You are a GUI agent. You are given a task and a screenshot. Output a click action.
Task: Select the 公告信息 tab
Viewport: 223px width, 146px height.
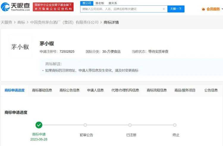coord(211,90)
